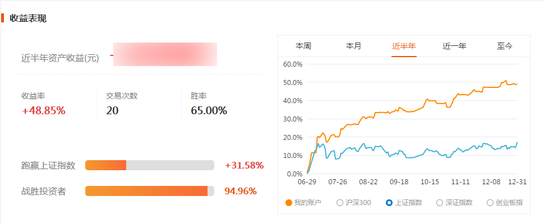Click the 跑赢上证指数 progress bar
This screenshot has height=224, width=544.
150,166
